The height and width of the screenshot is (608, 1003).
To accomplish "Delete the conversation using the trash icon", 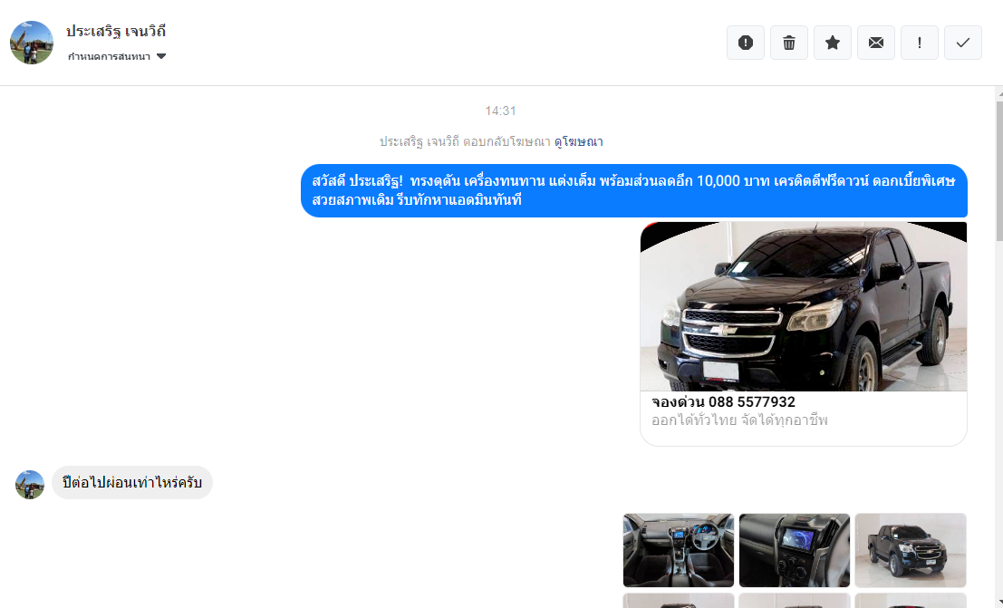I will click(788, 43).
